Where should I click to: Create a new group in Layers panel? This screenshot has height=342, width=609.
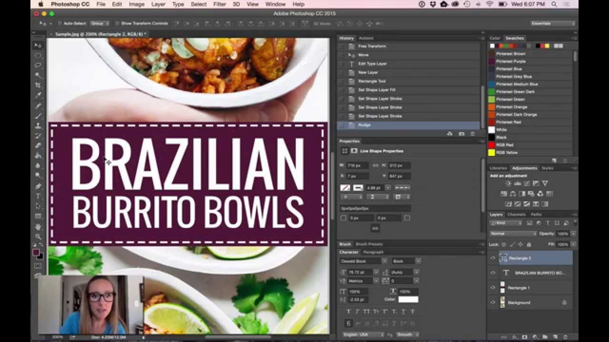click(545, 337)
